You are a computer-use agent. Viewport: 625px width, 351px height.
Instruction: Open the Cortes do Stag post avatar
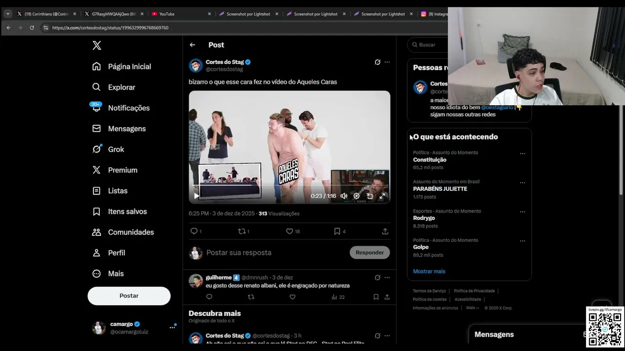[196, 65]
